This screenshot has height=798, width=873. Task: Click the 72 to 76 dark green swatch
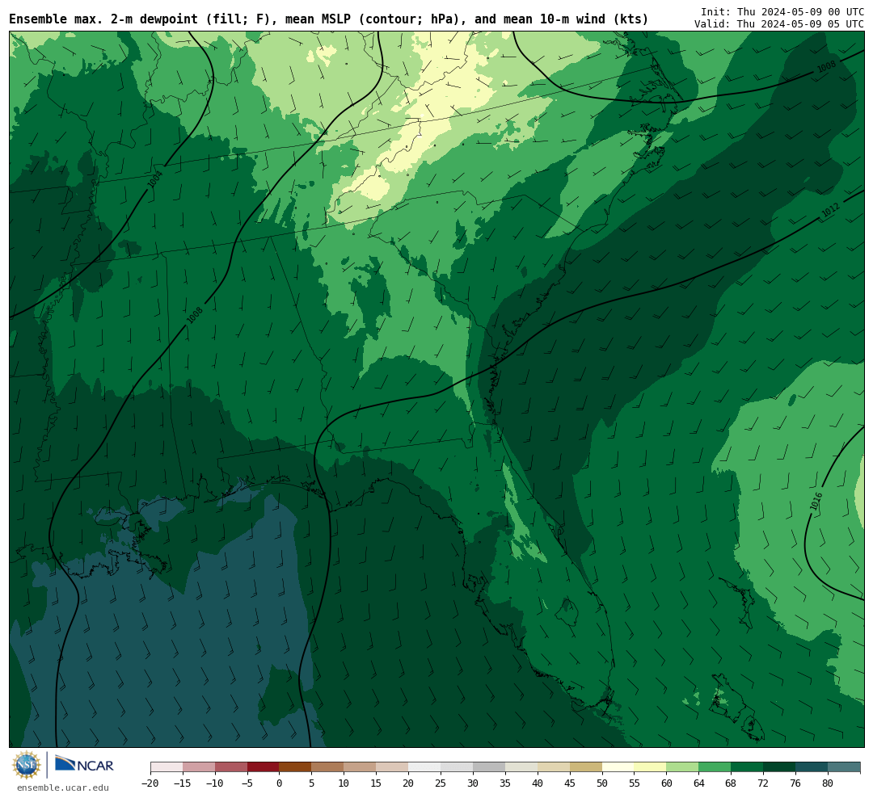click(779, 767)
